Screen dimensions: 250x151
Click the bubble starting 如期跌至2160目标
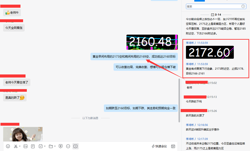tap(141, 108)
